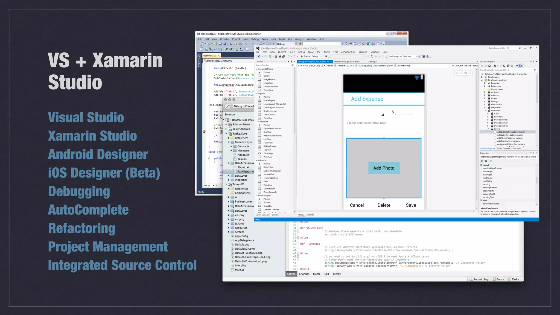The height and width of the screenshot is (315, 560).
Task: Click the Paste icon in HelloTabsICS toolbar
Action: pos(240,44)
